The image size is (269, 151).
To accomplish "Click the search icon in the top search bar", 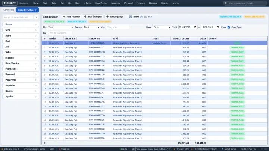I will [226, 3].
